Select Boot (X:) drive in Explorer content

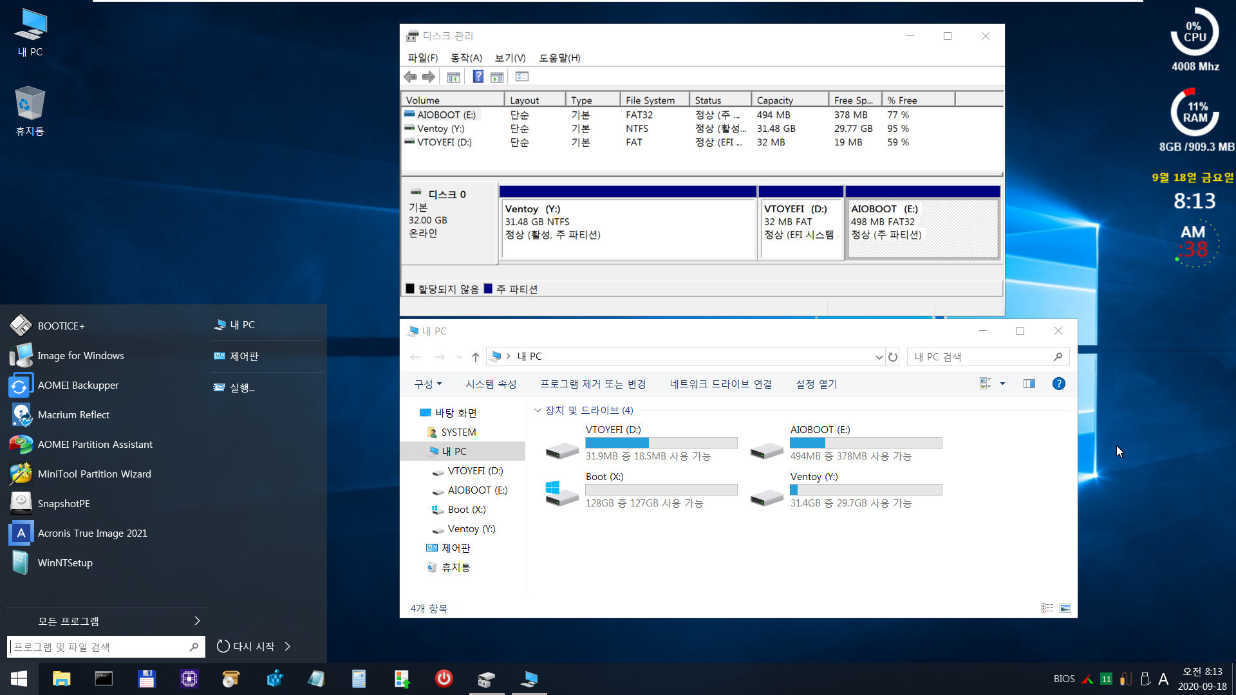(641, 490)
